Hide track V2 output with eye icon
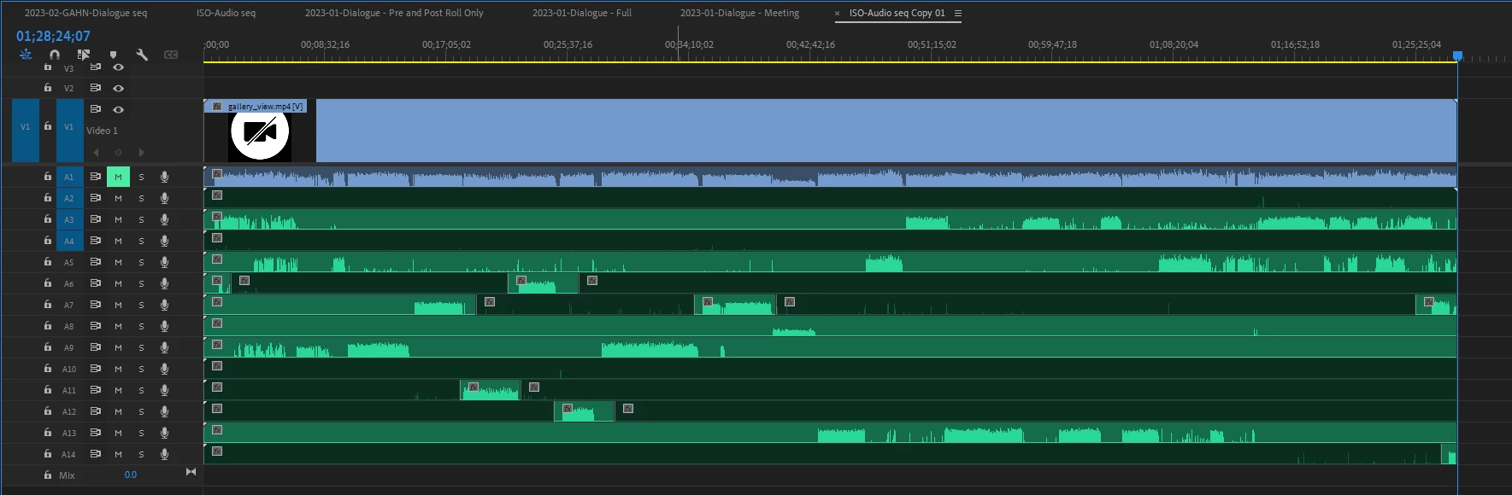Screen dimensions: 1512x495 (119, 88)
